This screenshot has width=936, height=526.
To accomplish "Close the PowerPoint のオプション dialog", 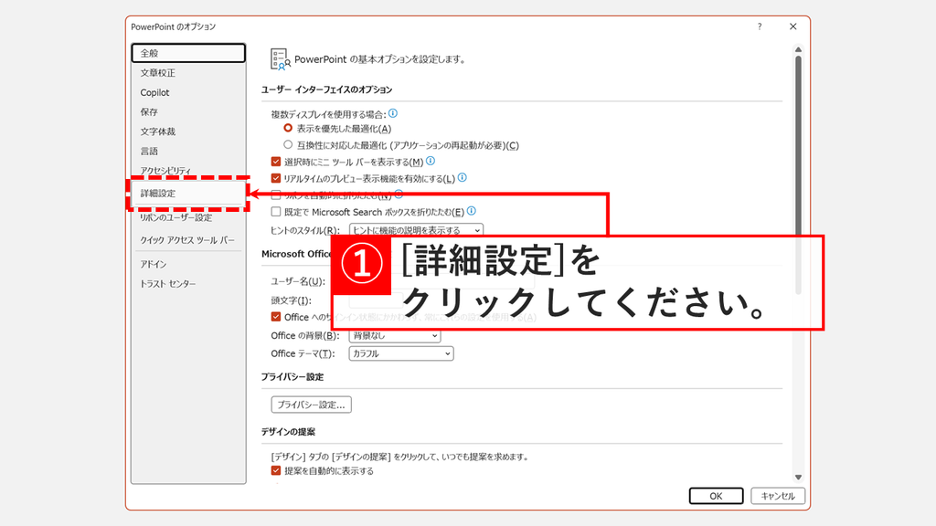I will 792,26.
